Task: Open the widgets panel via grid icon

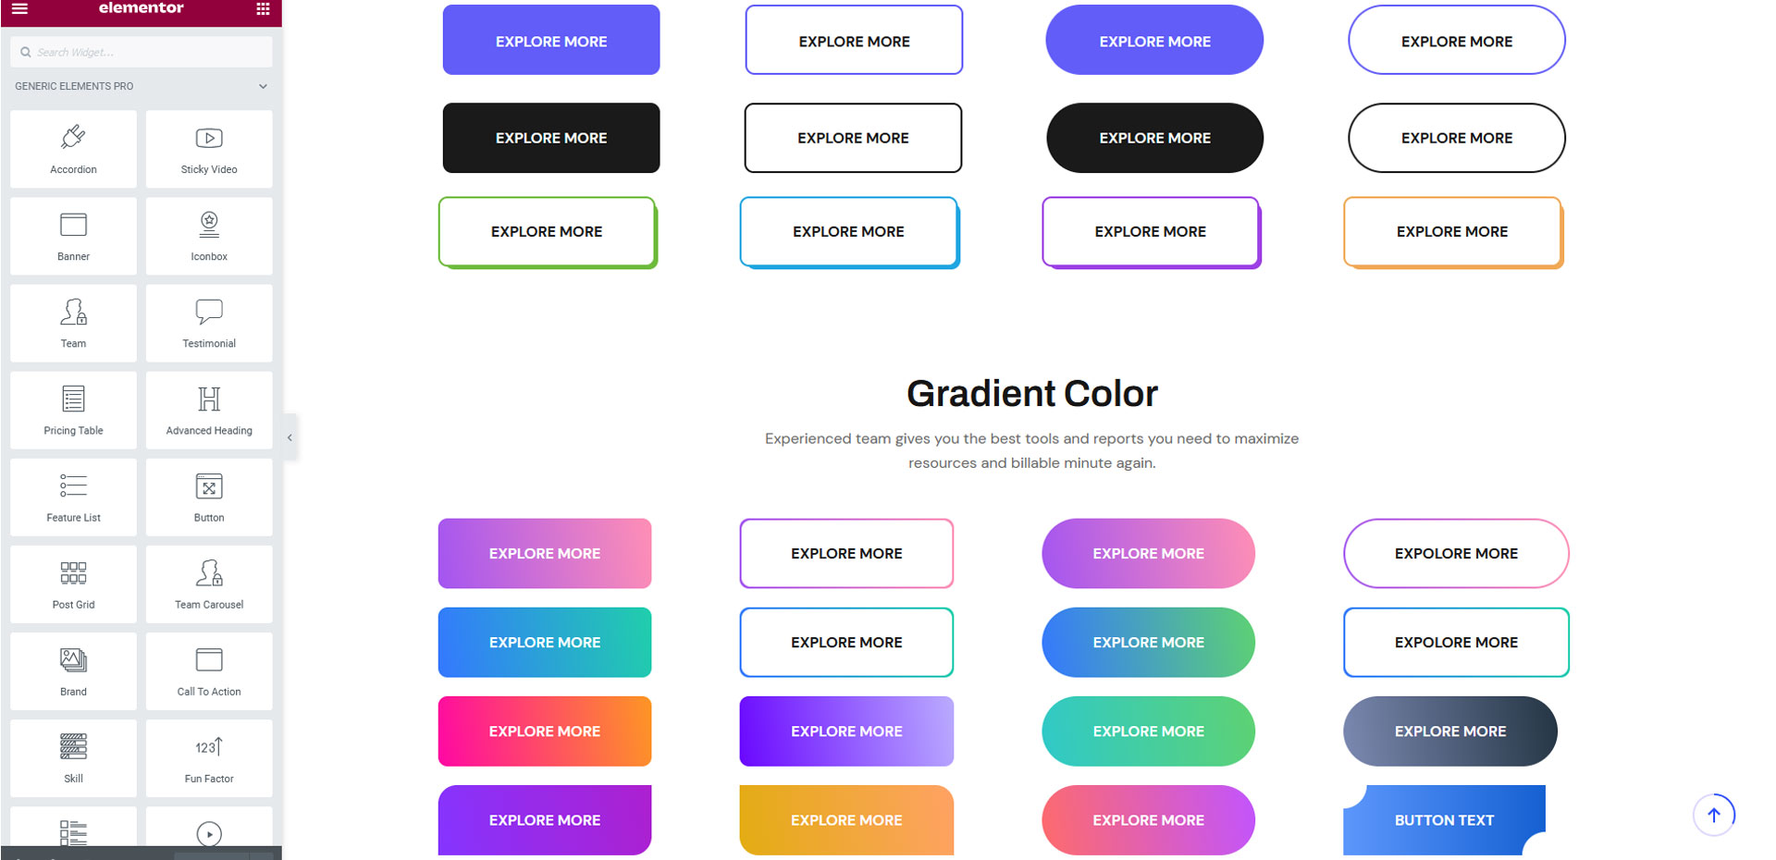Action: pyautogui.click(x=263, y=8)
